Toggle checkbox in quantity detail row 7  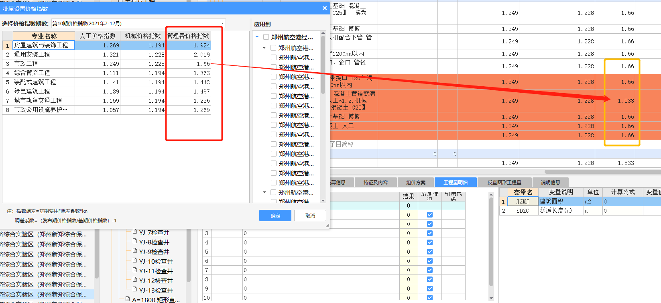tap(430, 270)
